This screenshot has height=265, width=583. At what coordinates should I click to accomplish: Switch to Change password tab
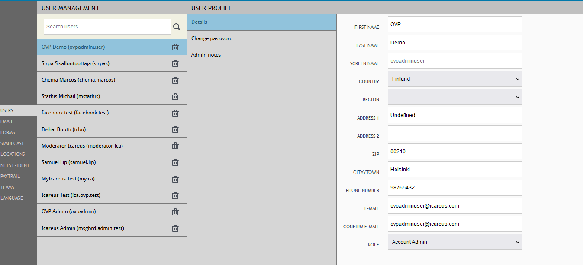[x=261, y=38]
